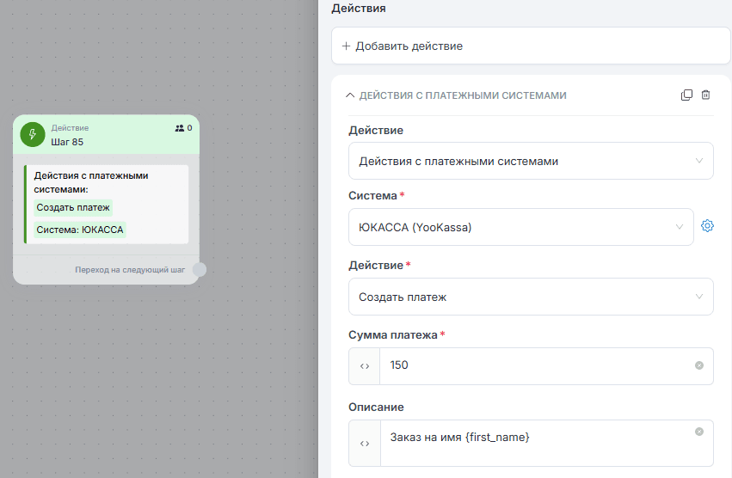Collapse the ДЕЙСТВИЯ С ПЛАТЕЖНЫМИ СИСТЕМАМИ section
This screenshot has height=478, width=732.
pyautogui.click(x=350, y=95)
